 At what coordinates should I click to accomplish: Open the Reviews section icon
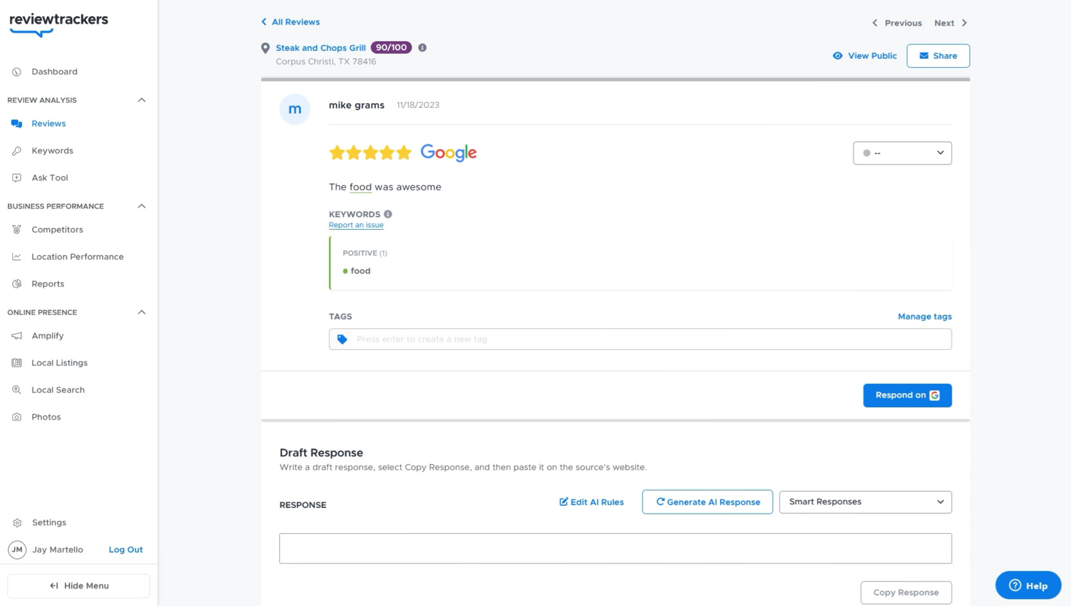pos(16,123)
